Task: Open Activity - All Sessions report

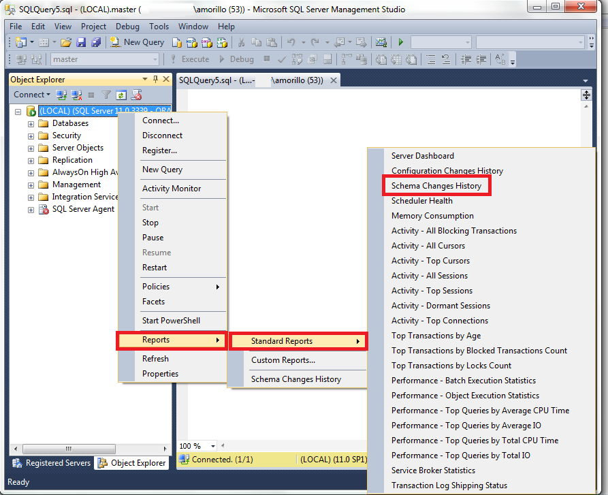Action: click(x=430, y=276)
